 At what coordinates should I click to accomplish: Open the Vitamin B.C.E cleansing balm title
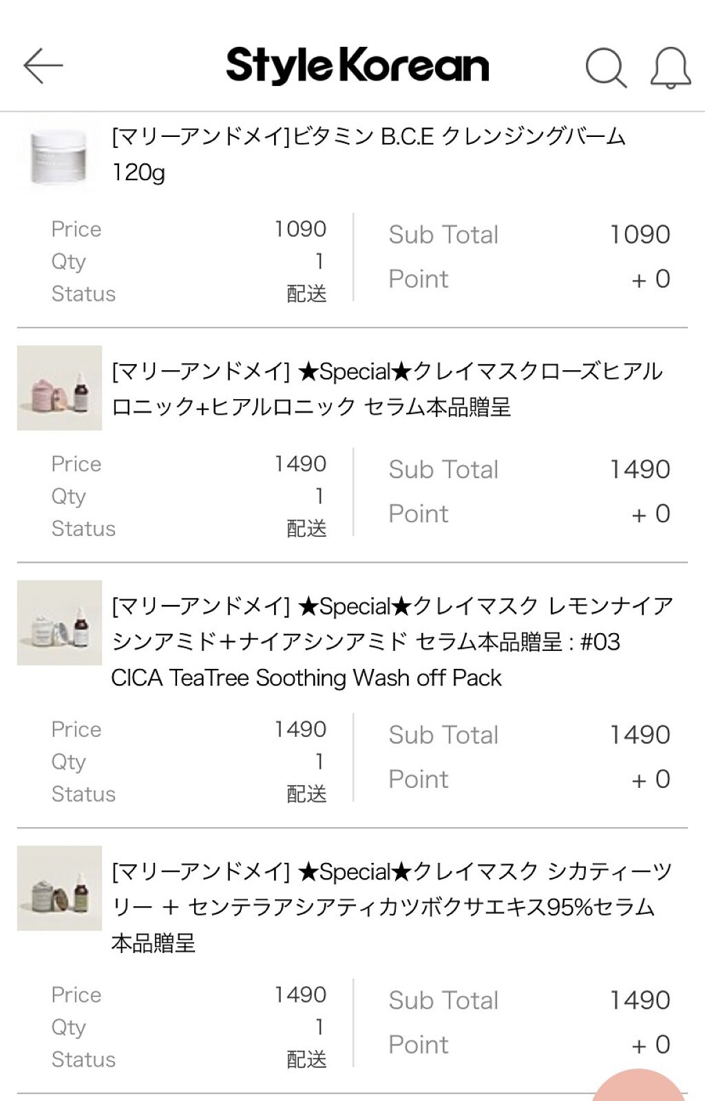368,154
